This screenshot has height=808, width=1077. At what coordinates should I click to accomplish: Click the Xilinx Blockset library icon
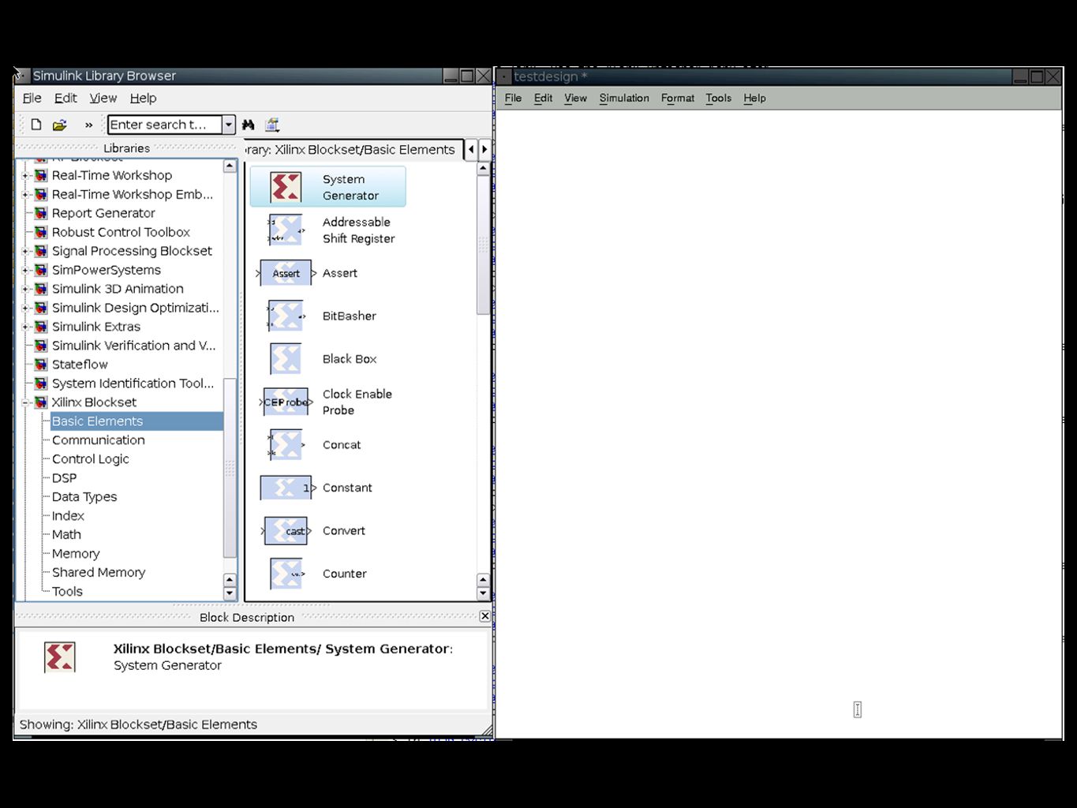point(41,402)
